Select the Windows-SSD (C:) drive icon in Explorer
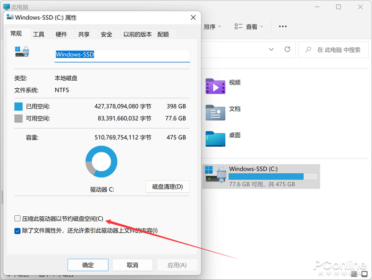372x280 pixels. click(x=216, y=174)
